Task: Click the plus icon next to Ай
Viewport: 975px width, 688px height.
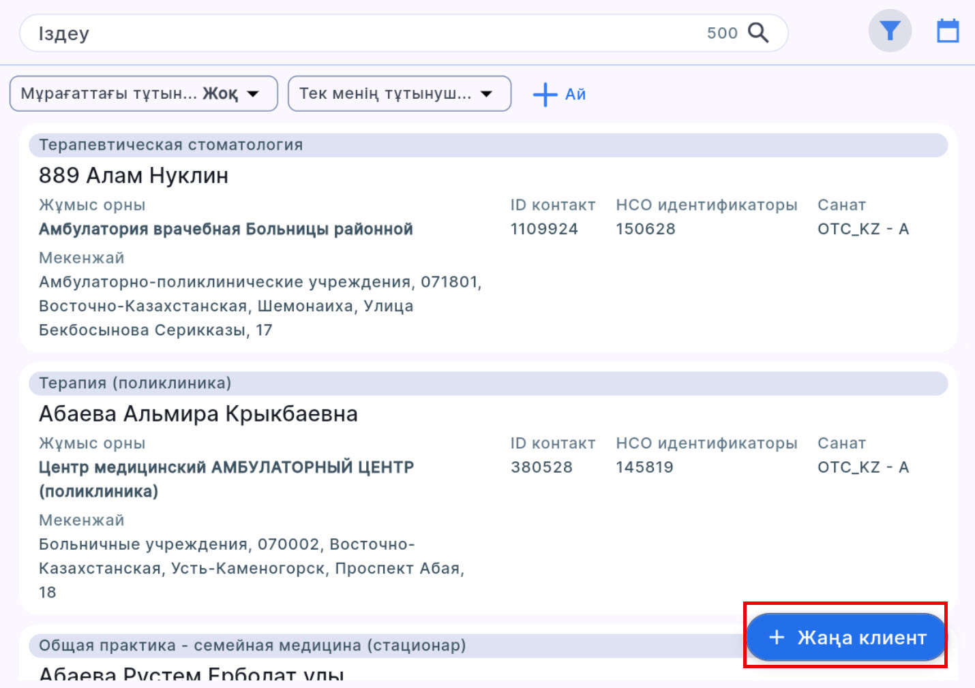Action: coord(545,94)
